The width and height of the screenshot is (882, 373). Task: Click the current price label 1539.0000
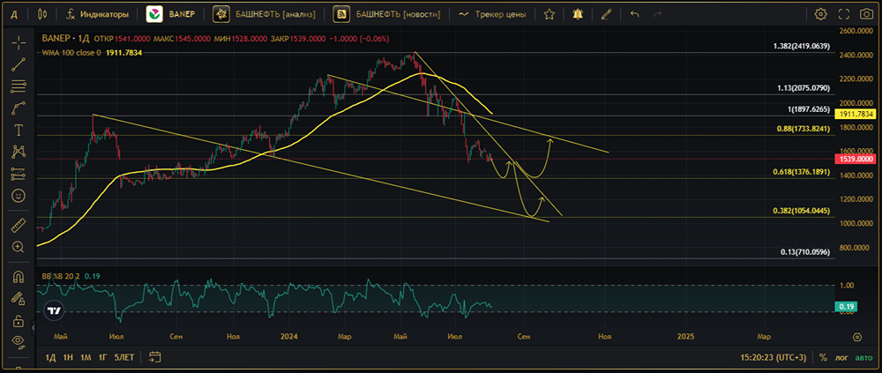[856, 160]
